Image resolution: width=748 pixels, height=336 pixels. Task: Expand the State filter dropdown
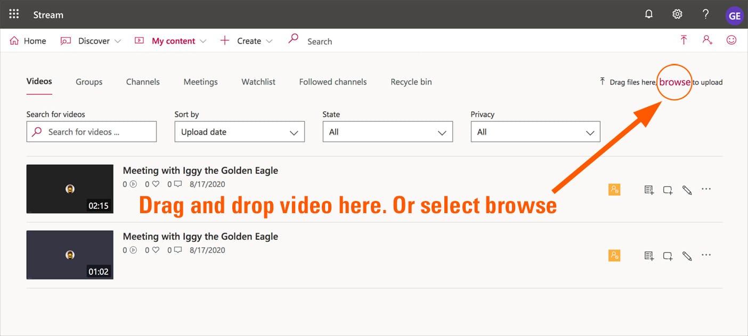point(387,132)
